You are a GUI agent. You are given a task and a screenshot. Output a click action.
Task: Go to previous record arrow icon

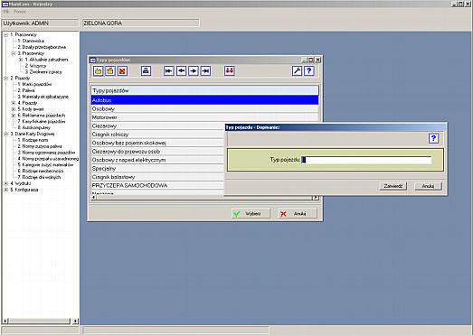click(181, 71)
